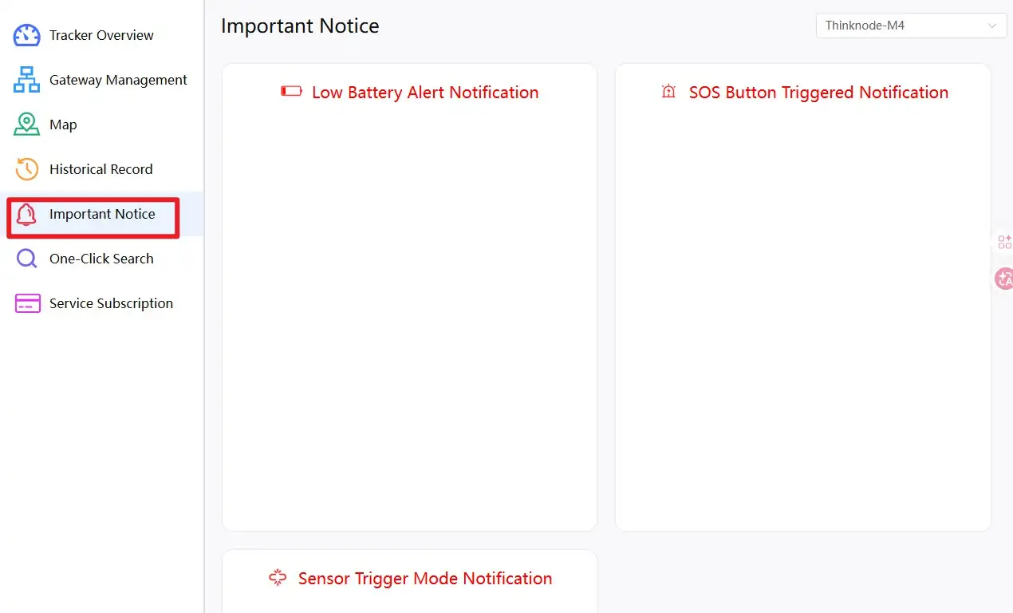Click the Historical Record clock icon

point(27,169)
